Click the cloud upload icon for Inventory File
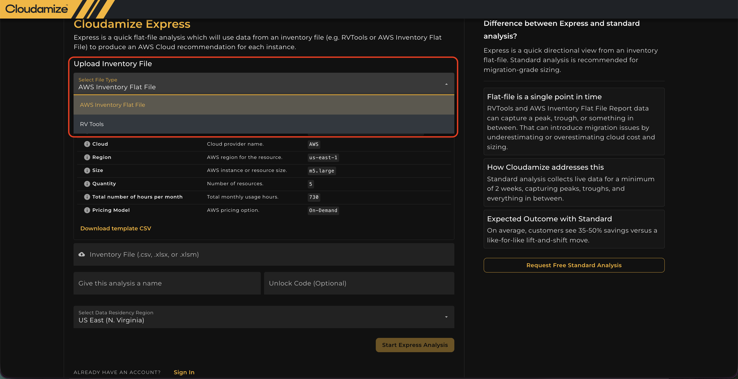738x379 pixels. tap(82, 254)
